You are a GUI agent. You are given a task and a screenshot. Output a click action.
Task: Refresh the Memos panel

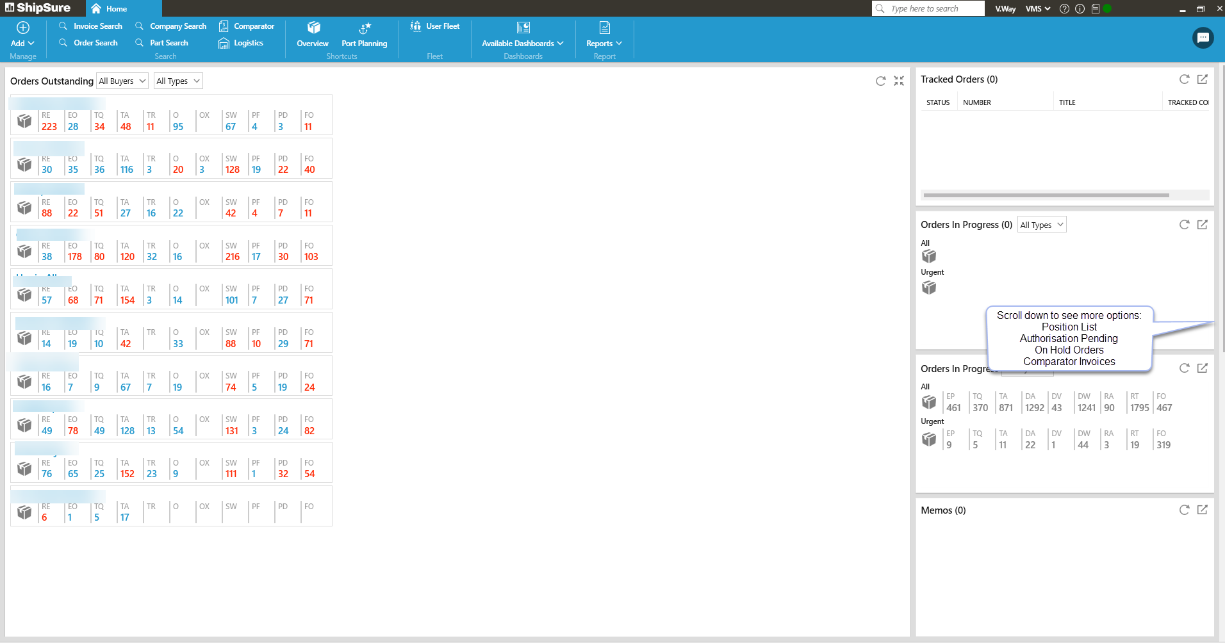[x=1184, y=510]
